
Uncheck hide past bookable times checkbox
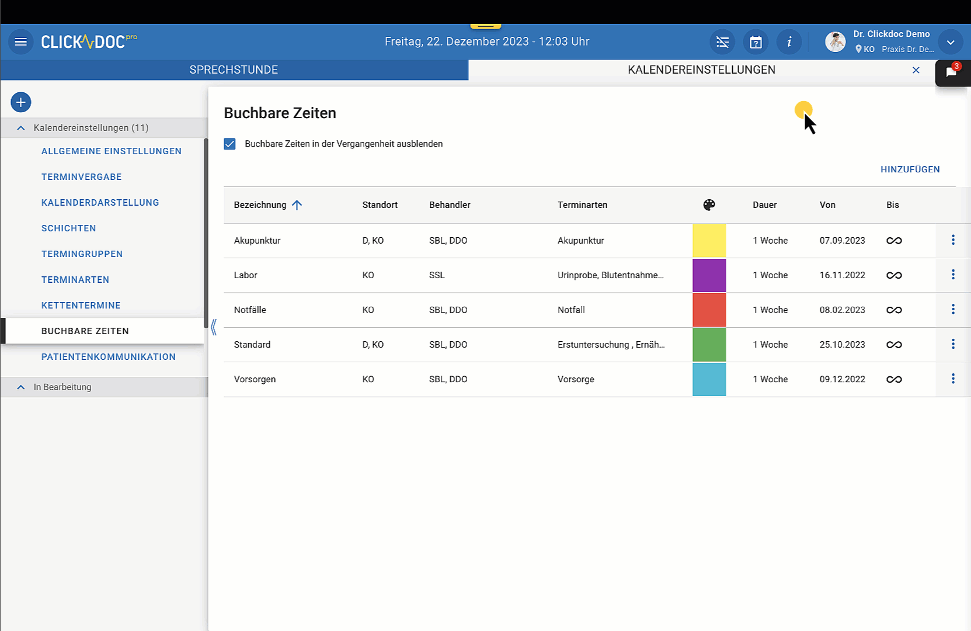(x=230, y=144)
